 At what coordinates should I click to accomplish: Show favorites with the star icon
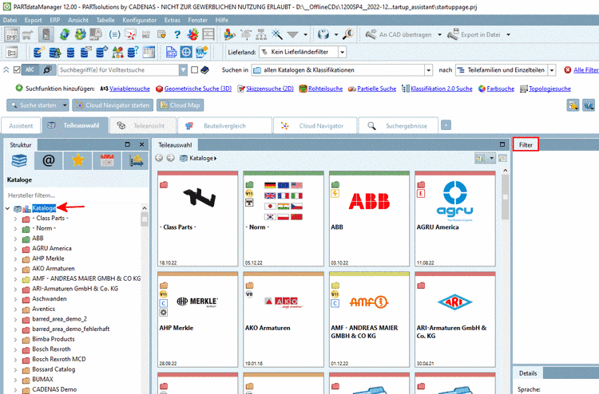78,160
